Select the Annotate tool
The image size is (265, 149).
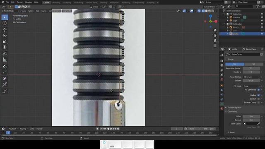pyautogui.click(x=5, y=54)
